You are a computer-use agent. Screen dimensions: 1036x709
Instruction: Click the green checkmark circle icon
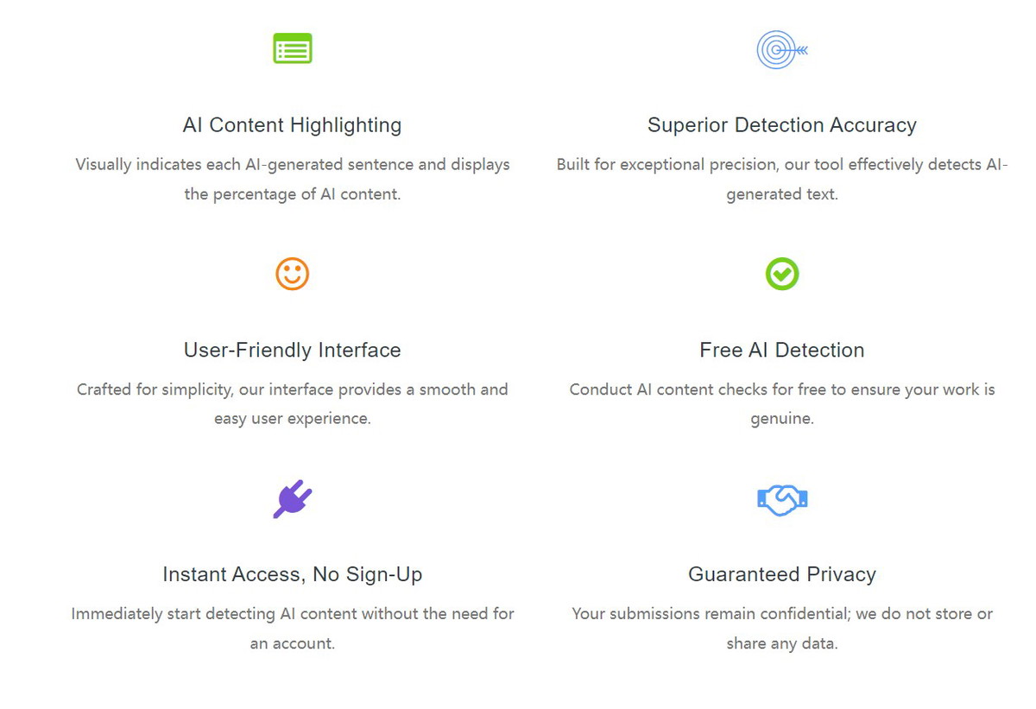782,274
